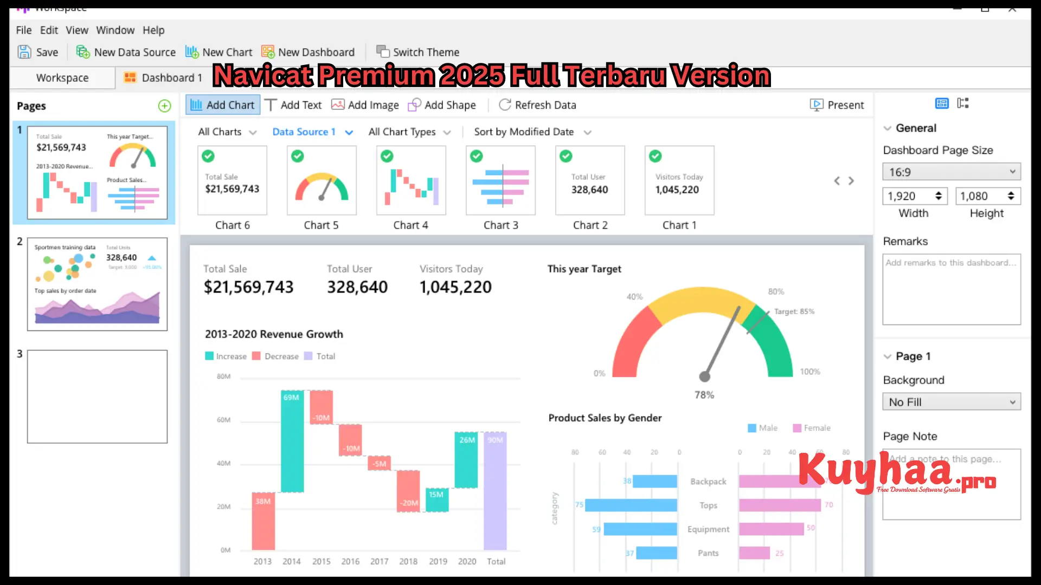Toggle the green check on Chart 1
Screen dimensions: 1041x585
655,157
